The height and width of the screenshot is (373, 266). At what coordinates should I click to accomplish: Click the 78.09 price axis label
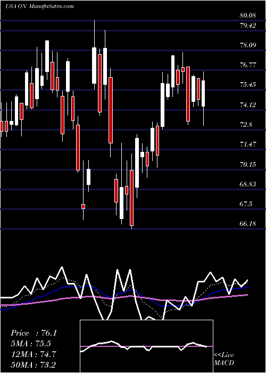pyautogui.click(x=248, y=45)
